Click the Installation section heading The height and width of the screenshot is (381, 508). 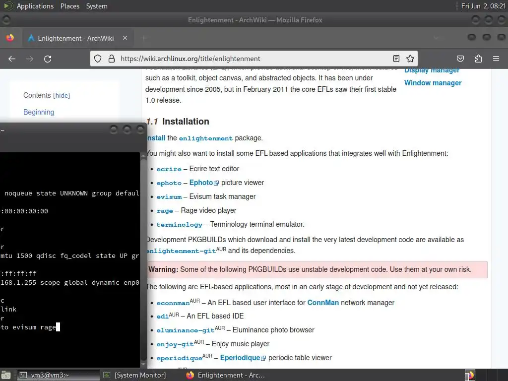(186, 122)
